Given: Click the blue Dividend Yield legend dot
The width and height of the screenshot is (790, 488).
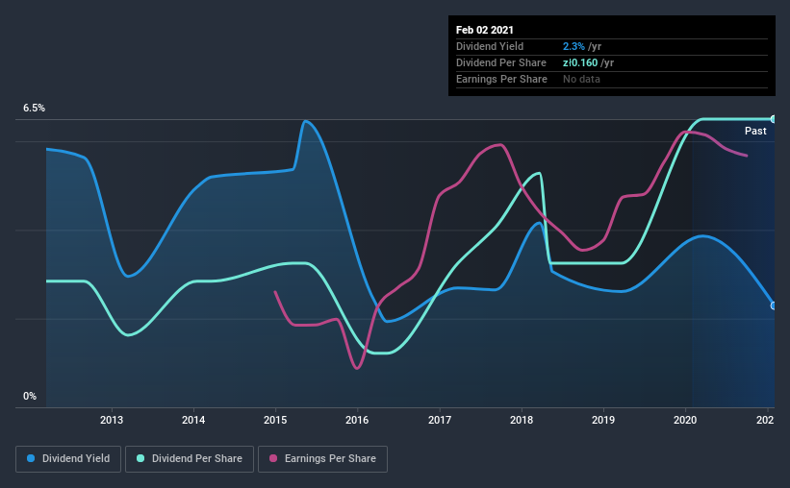Looking at the screenshot, I should pos(31,458).
